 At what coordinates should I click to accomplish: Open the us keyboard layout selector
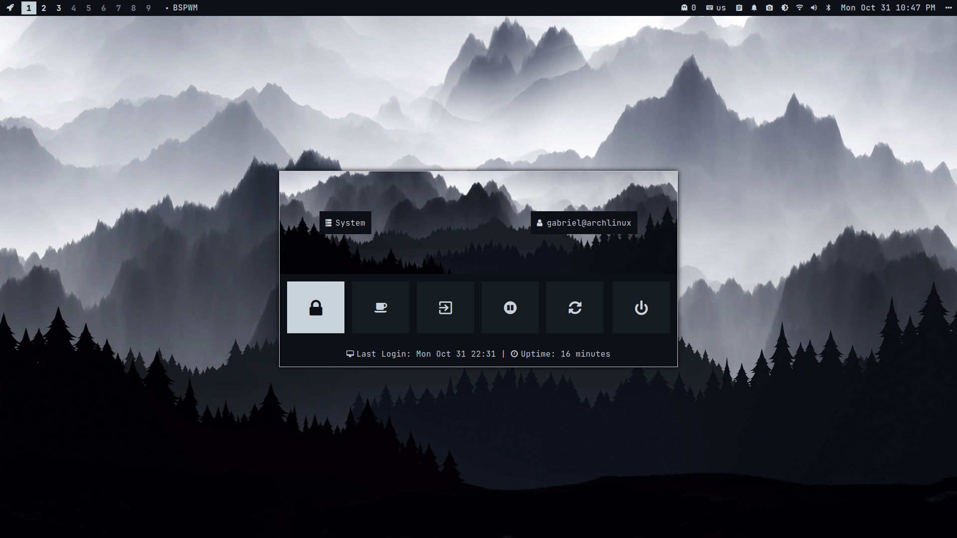point(716,7)
